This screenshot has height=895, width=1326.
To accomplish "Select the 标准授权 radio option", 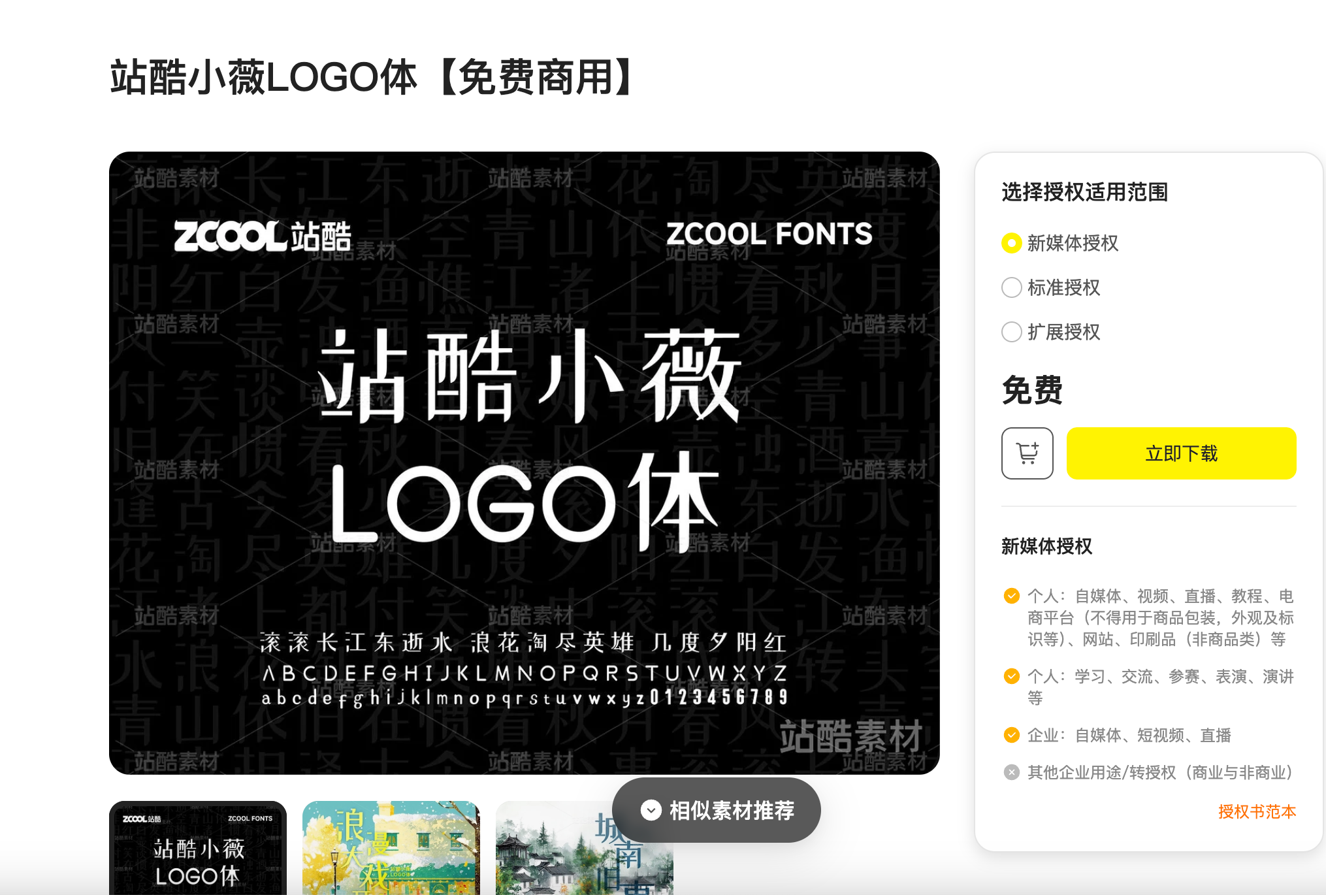I will (x=1011, y=287).
